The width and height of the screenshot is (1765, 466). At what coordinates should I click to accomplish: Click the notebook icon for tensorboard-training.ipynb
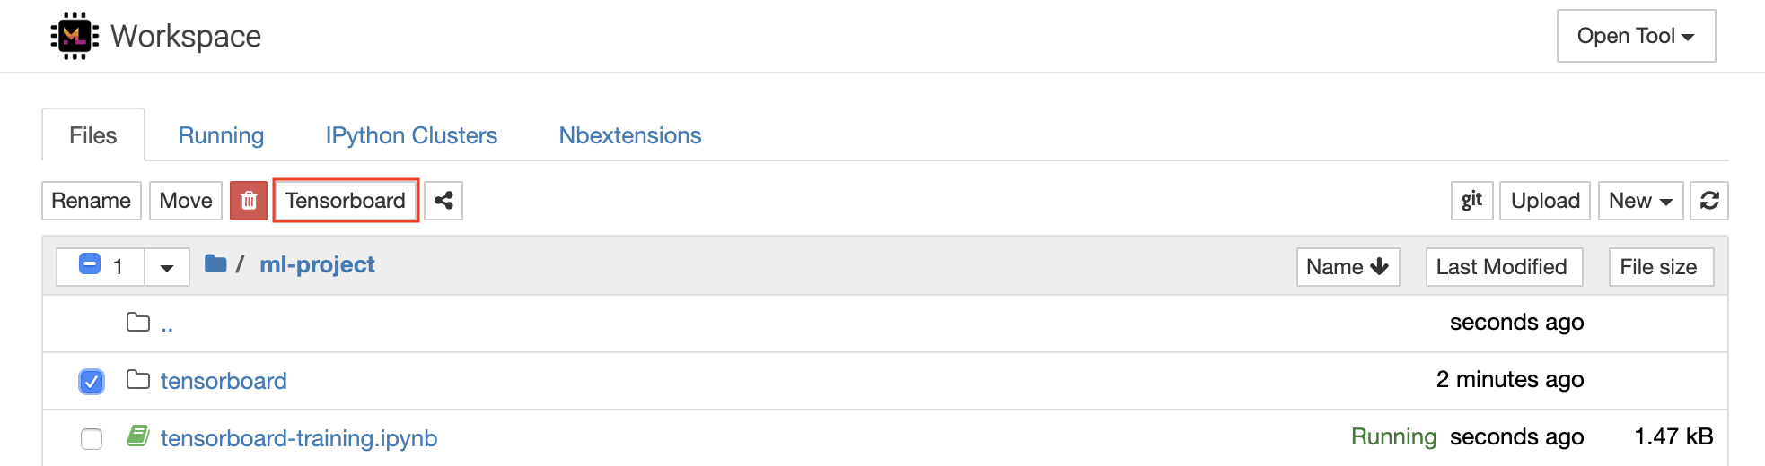pyautogui.click(x=138, y=436)
